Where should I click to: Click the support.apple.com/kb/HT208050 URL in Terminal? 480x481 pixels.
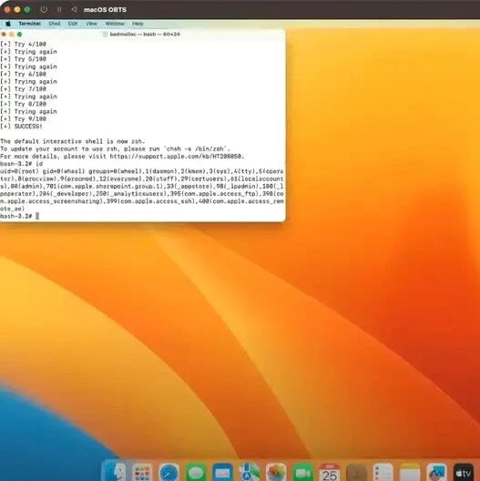[x=177, y=157]
